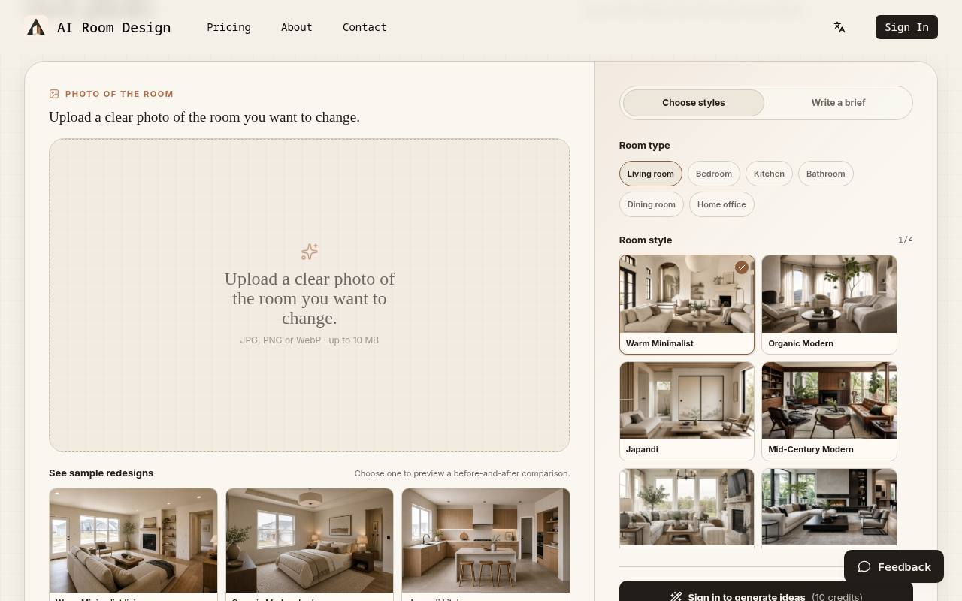Click the Room style heading
This screenshot has height=601, width=962.
pyautogui.click(x=646, y=240)
